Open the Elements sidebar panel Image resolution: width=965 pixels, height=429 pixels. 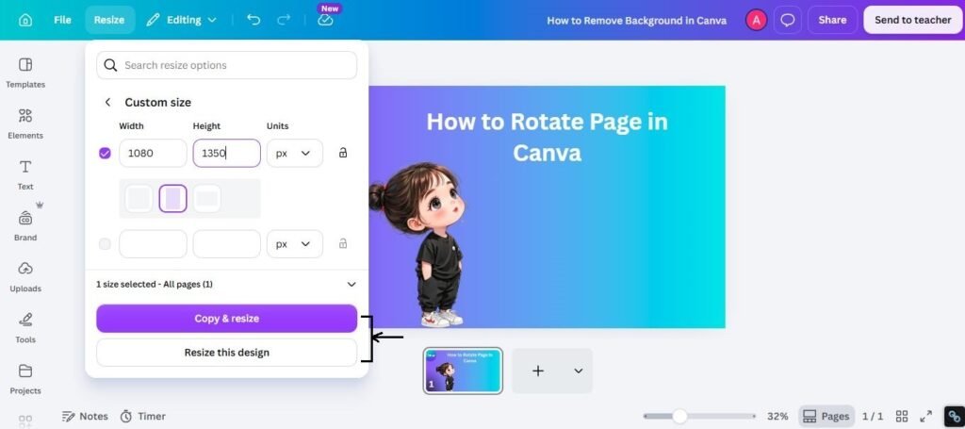click(25, 124)
